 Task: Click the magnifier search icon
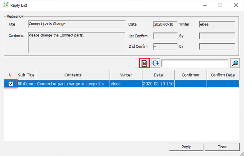pos(235,63)
